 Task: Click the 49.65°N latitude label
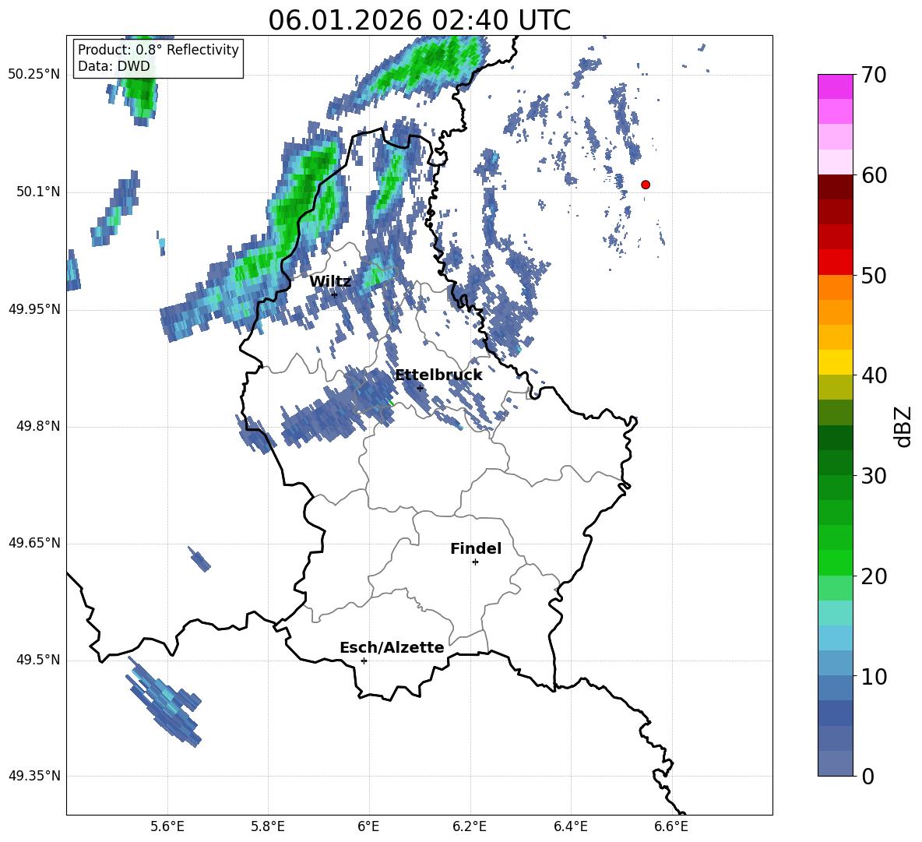[34, 543]
